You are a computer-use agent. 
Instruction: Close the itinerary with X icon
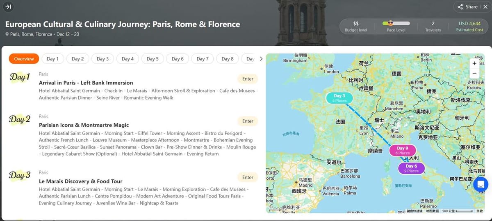pyautogui.click(x=485, y=7)
